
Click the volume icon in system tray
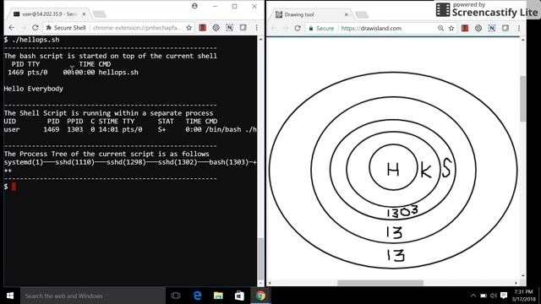[494, 296]
